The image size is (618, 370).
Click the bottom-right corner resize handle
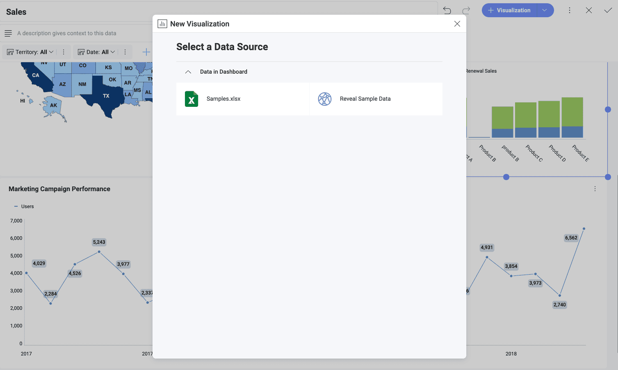[x=608, y=177]
